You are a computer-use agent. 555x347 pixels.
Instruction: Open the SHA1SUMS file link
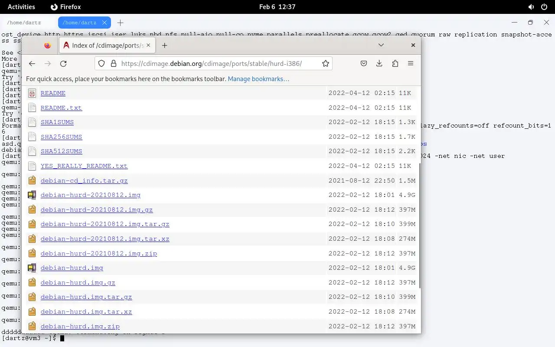pyautogui.click(x=57, y=122)
